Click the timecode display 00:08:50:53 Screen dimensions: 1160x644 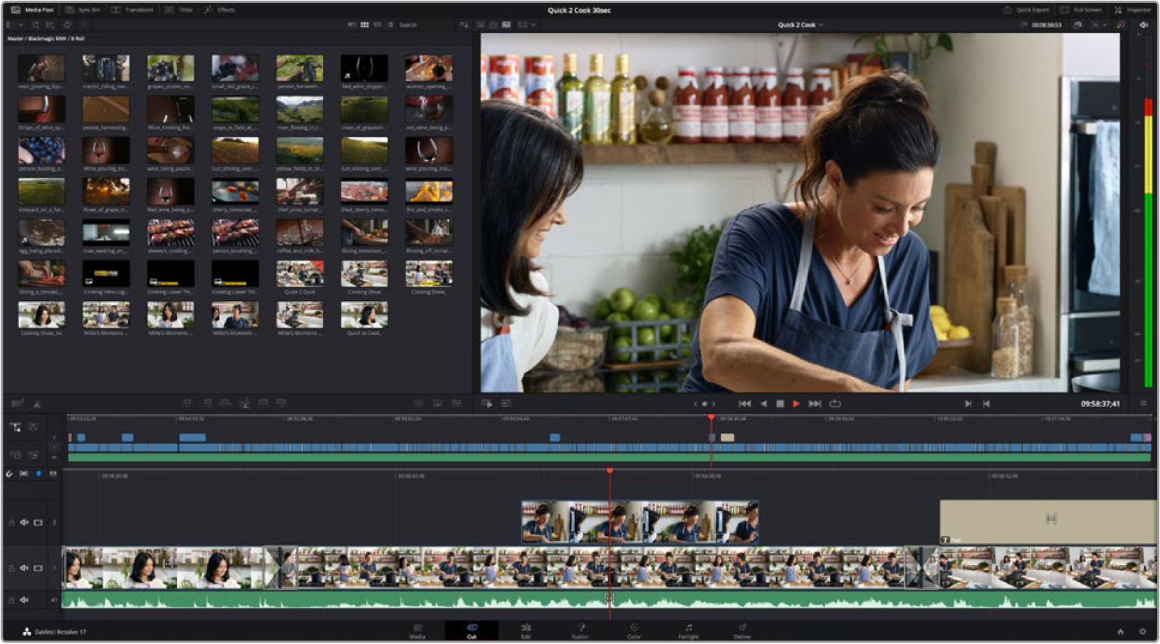(x=1046, y=24)
